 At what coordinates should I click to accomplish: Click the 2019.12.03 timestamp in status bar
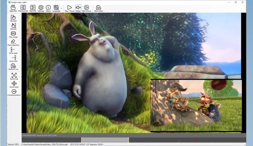[77, 144]
